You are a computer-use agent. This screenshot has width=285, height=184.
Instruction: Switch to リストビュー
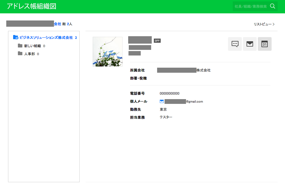pyautogui.click(x=262, y=24)
